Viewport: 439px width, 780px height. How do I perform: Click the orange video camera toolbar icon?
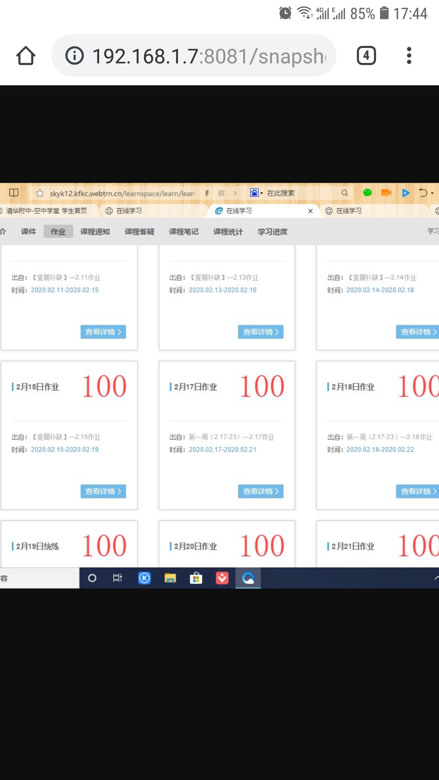click(386, 193)
